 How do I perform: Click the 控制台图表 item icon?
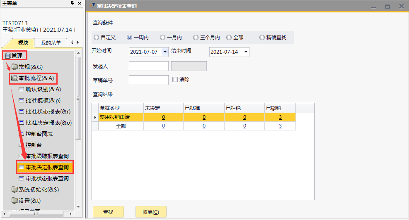(22, 134)
